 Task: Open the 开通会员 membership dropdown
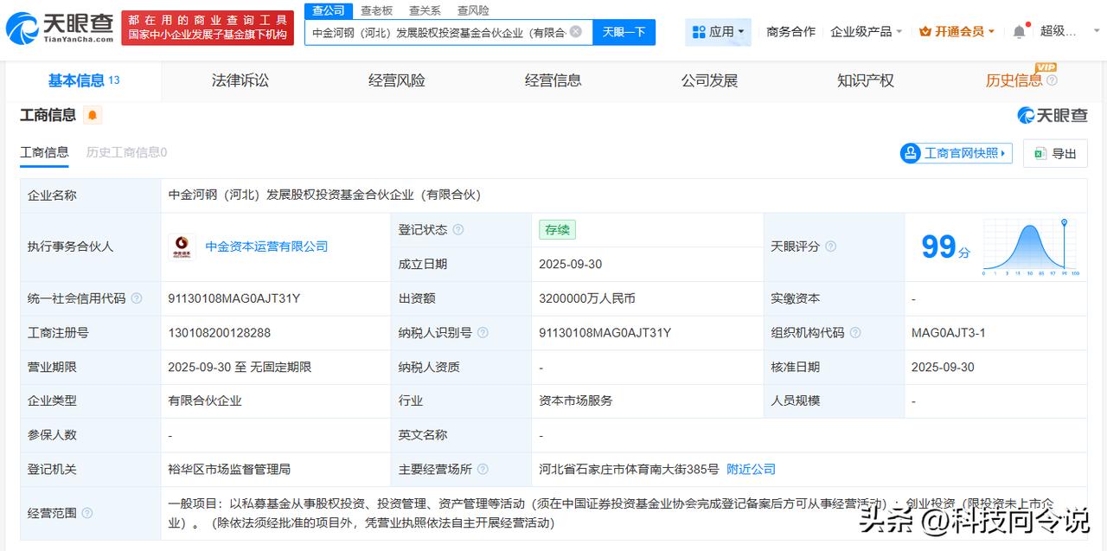tap(957, 32)
